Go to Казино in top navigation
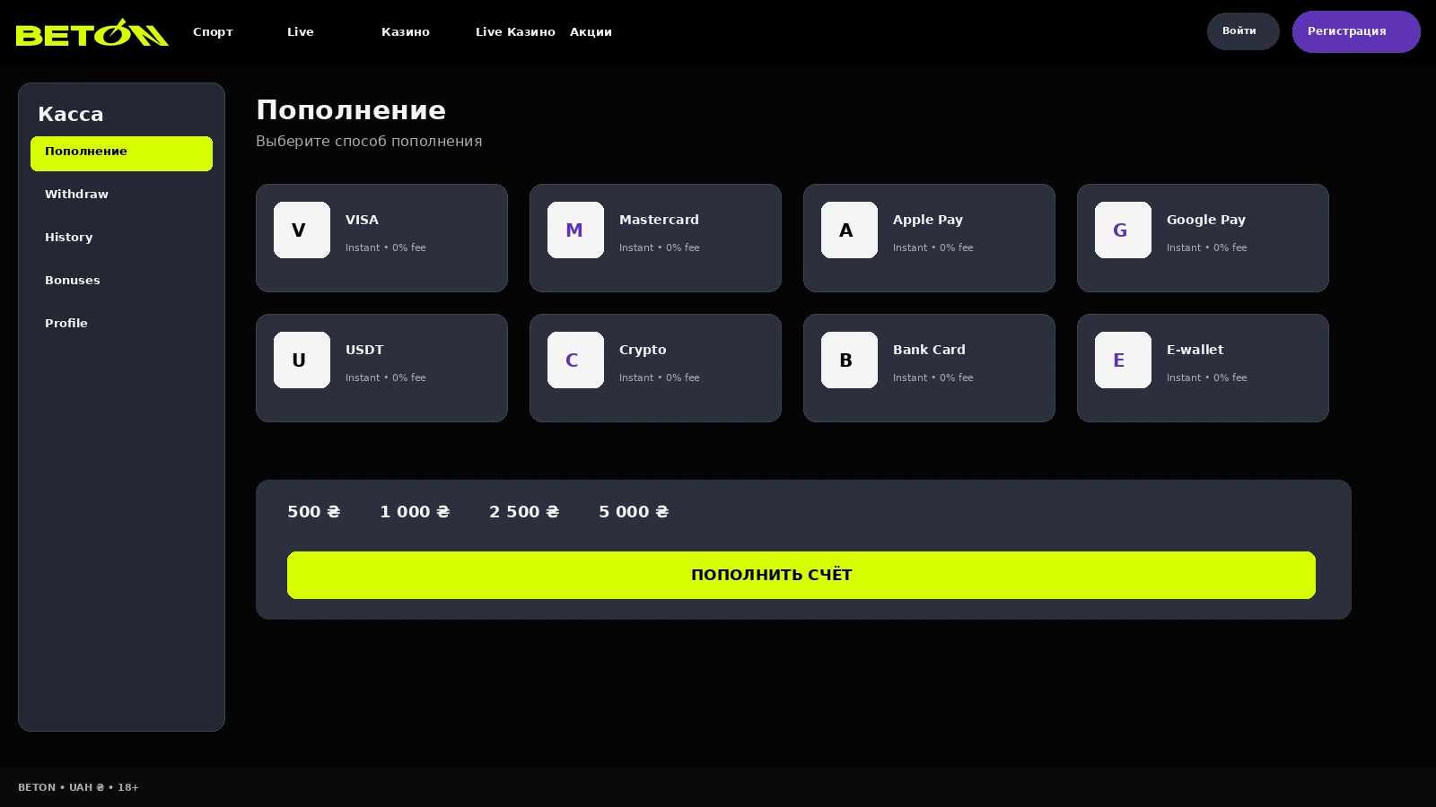 pyautogui.click(x=406, y=31)
